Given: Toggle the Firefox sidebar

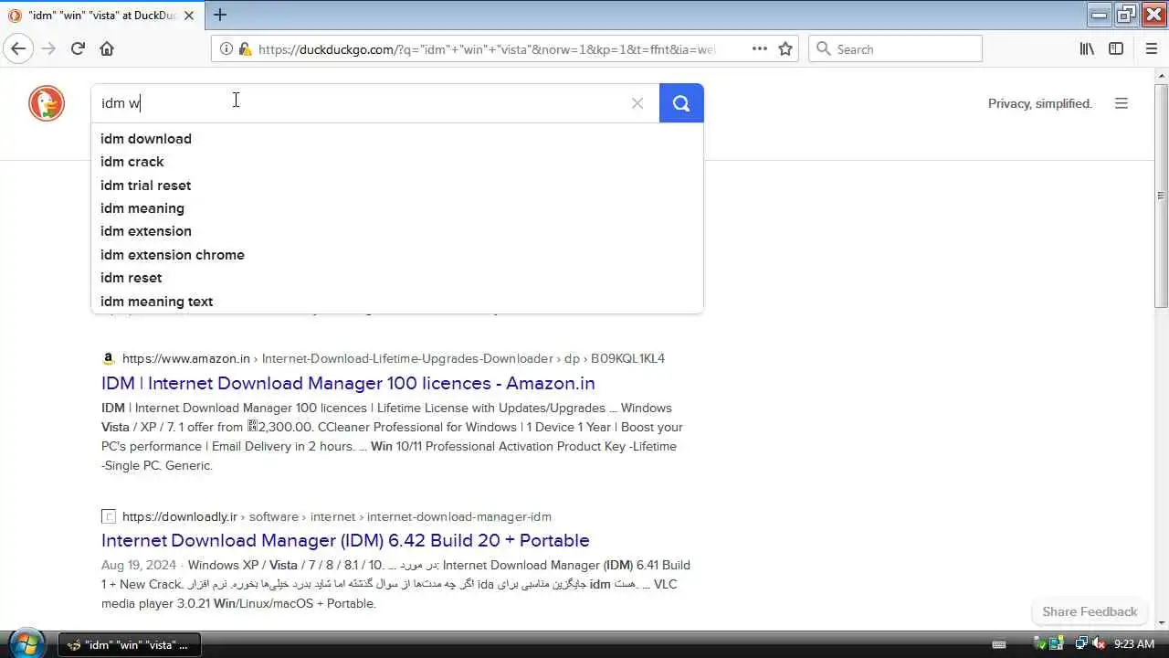Looking at the screenshot, I should point(1116,49).
